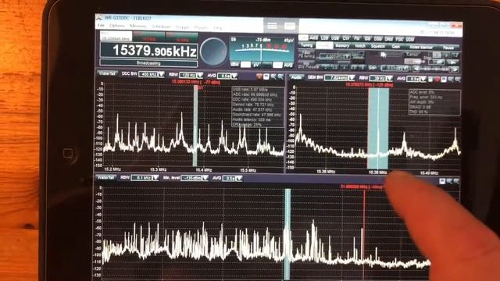
Task: Click last zoom icon in audio spectrum toolbar
Action: (458, 80)
